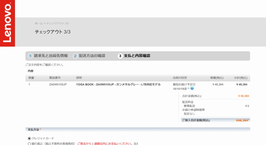Click the 指定なし delivery time text
The width and height of the screenshot is (266, 145).
(189, 114)
